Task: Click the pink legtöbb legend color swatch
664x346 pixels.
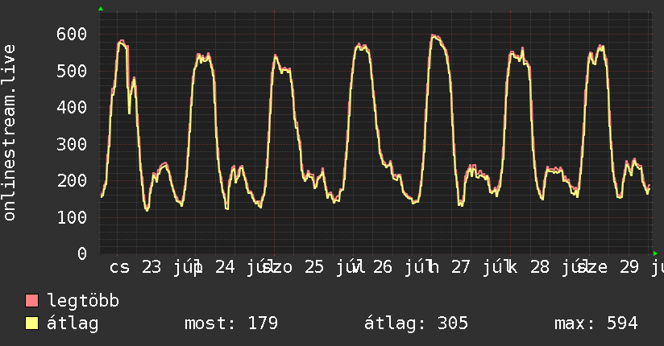Action: (31, 301)
